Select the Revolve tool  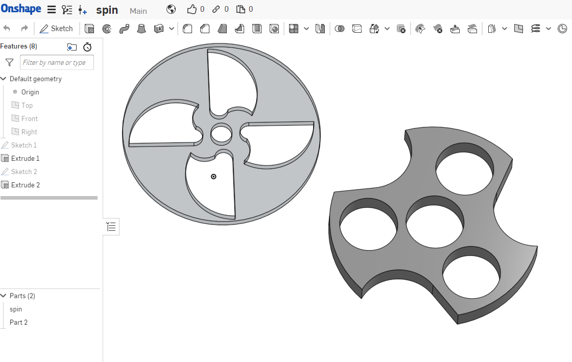point(107,29)
